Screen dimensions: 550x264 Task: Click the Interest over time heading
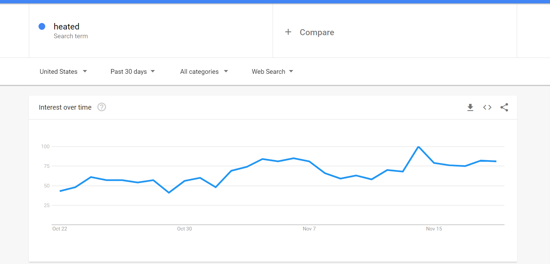pos(65,107)
